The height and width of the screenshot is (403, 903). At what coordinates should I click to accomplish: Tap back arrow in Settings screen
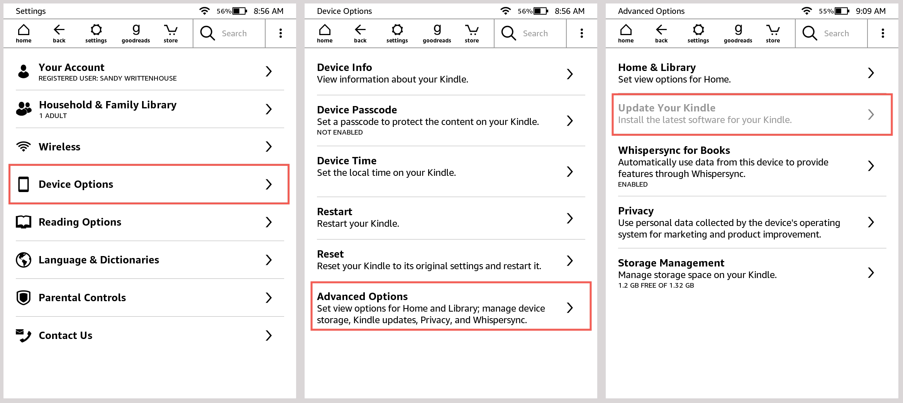point(59,34)
